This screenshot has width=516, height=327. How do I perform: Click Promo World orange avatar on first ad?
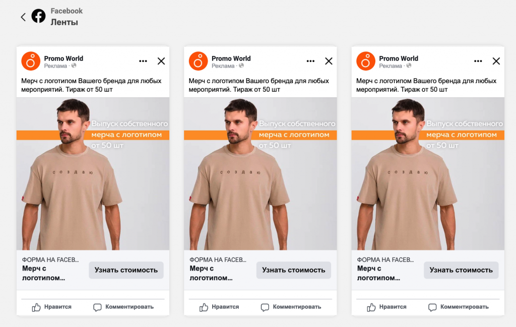(x=31, y=61)
